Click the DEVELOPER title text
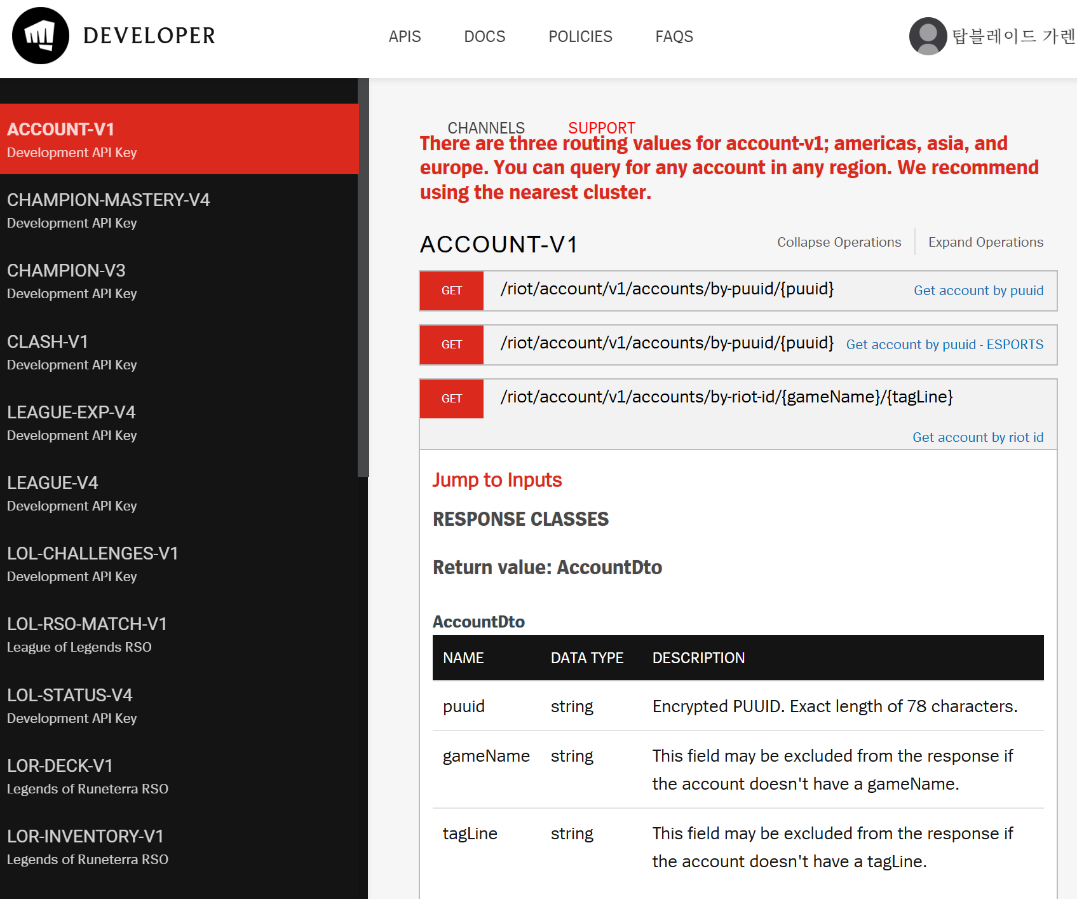Screen dimensions: 1077x899 point(149,36)
